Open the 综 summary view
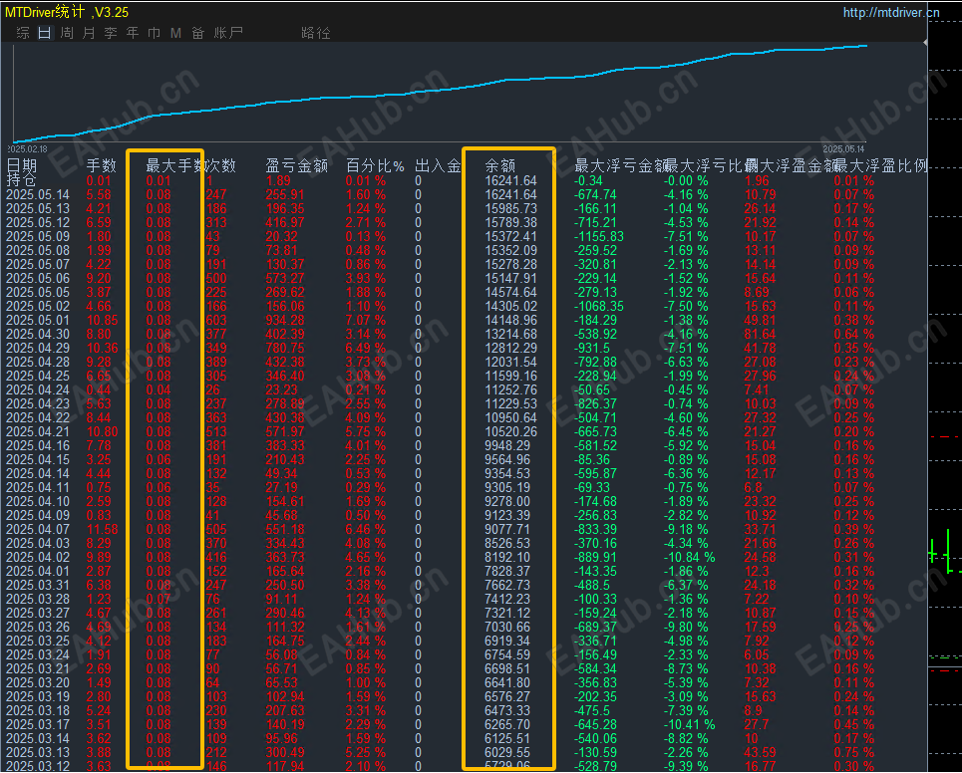This screenshot has width=962, height=773. pyautogui.click(x=21, y=32)
